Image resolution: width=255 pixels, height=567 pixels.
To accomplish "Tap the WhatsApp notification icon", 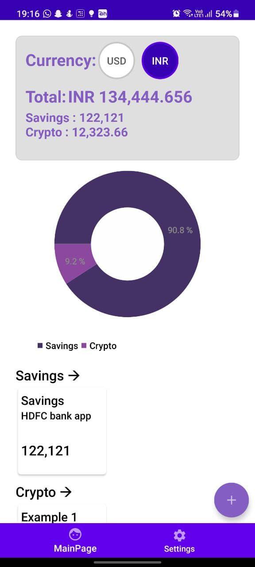I will point(47,14).
